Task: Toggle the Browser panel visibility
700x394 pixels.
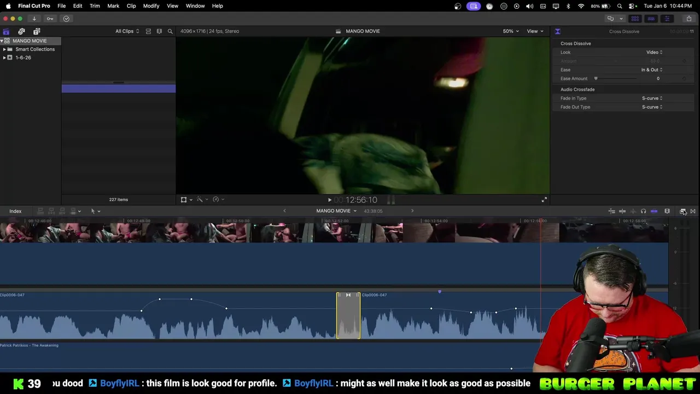Action: [x=635, y=19]
